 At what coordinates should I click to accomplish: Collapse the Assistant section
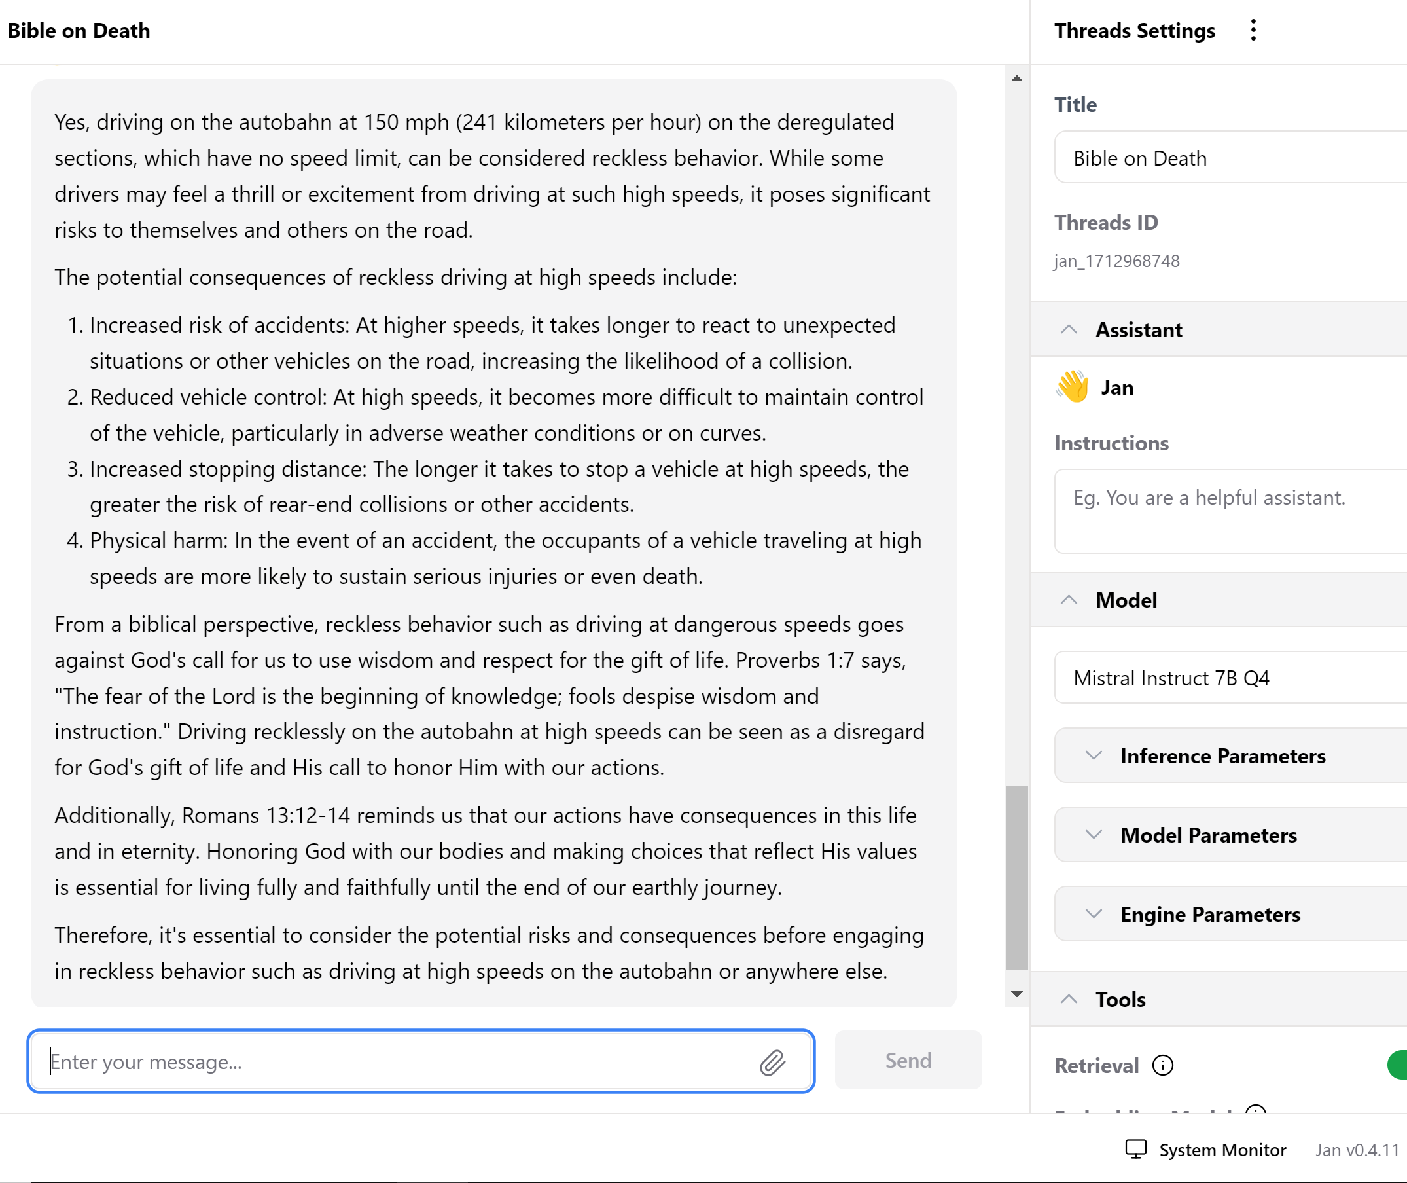coord(1069,329)
